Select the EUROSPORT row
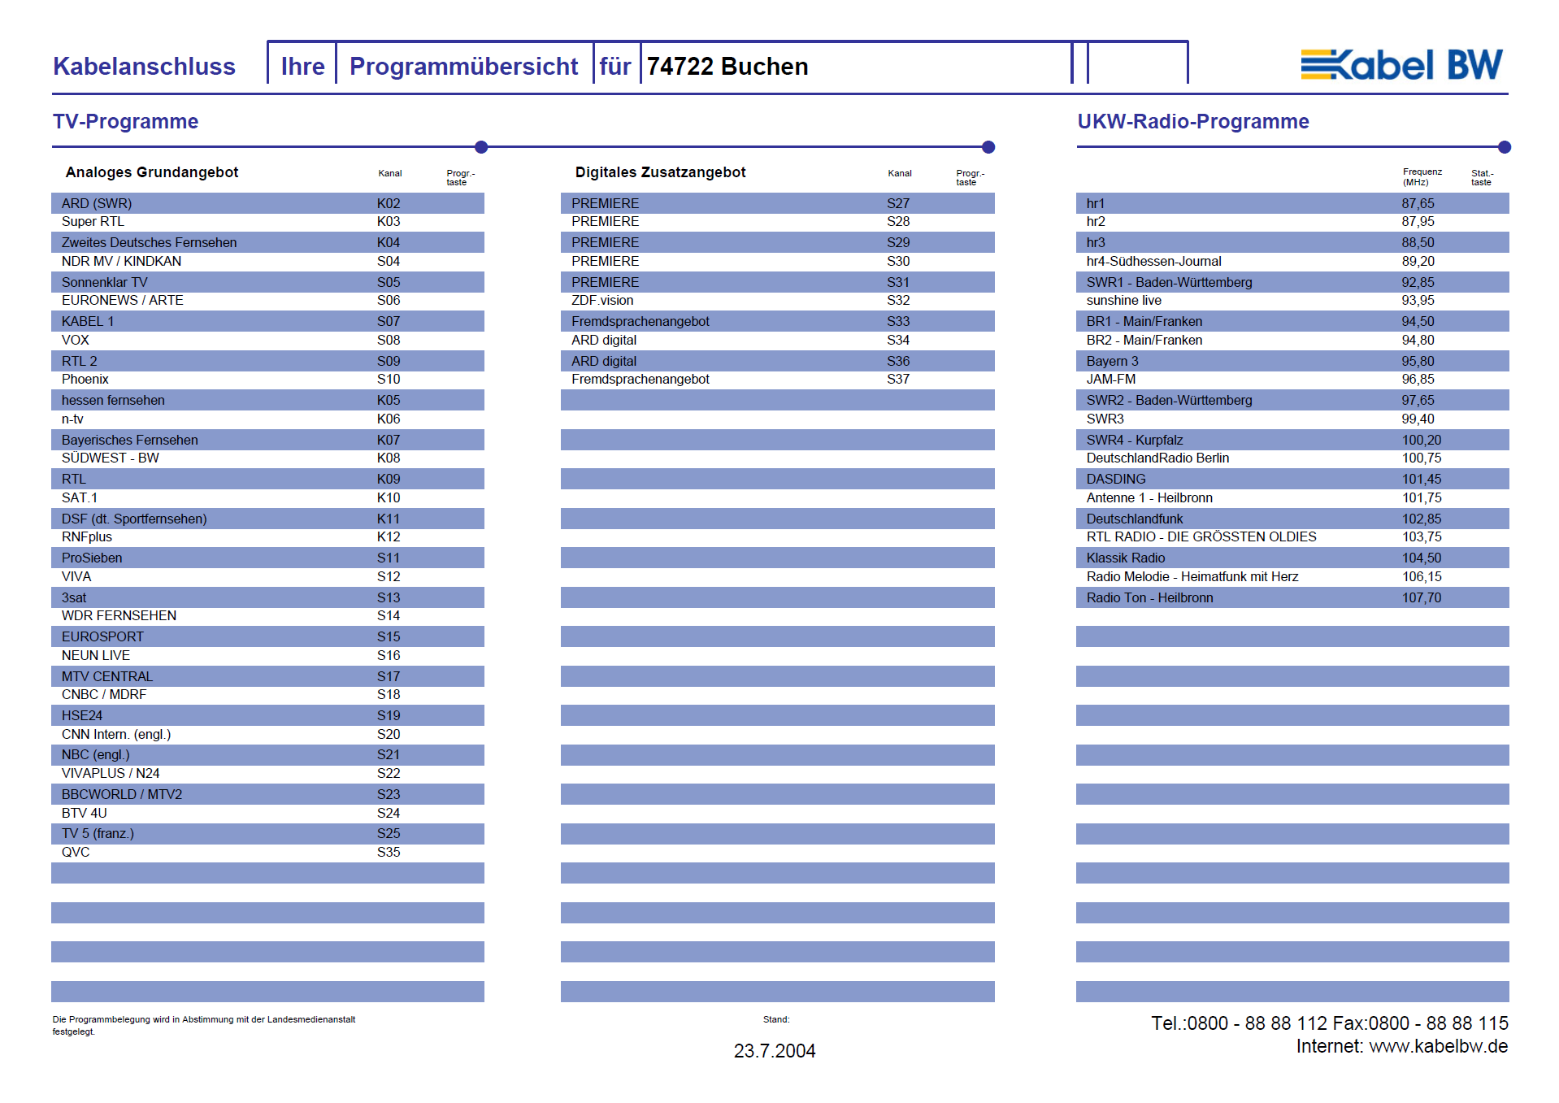 [x=267, y=636]
